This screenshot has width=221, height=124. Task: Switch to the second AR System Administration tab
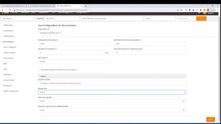tap(42, 6)
